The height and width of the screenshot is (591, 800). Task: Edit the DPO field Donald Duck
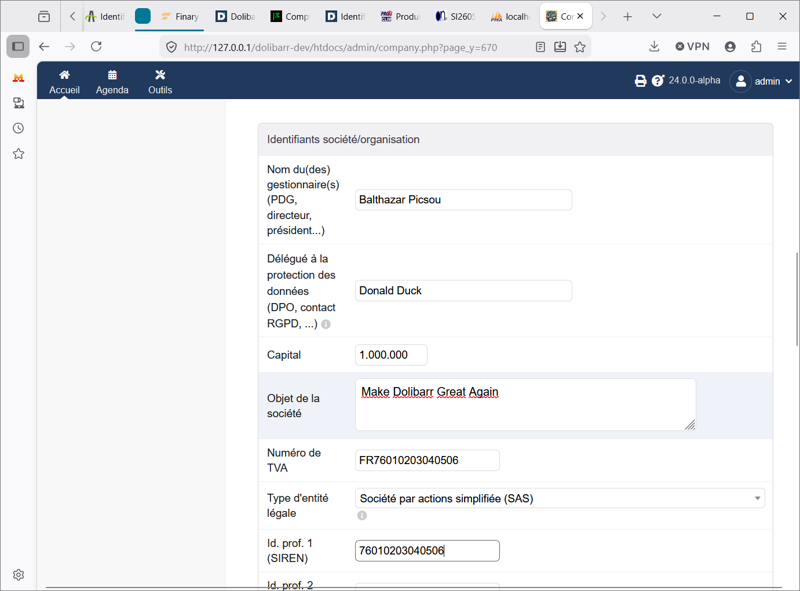click(463, 291)
